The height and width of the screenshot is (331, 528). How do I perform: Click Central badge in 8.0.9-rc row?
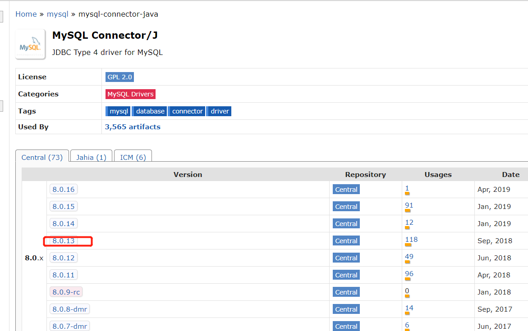coord(346,292)
